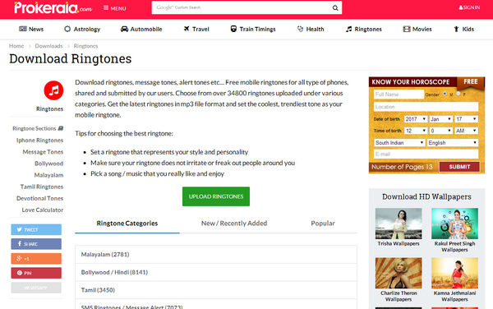
Task: Open the Trisha Wallpapers thumbnail
Action: tap(399, 224)
